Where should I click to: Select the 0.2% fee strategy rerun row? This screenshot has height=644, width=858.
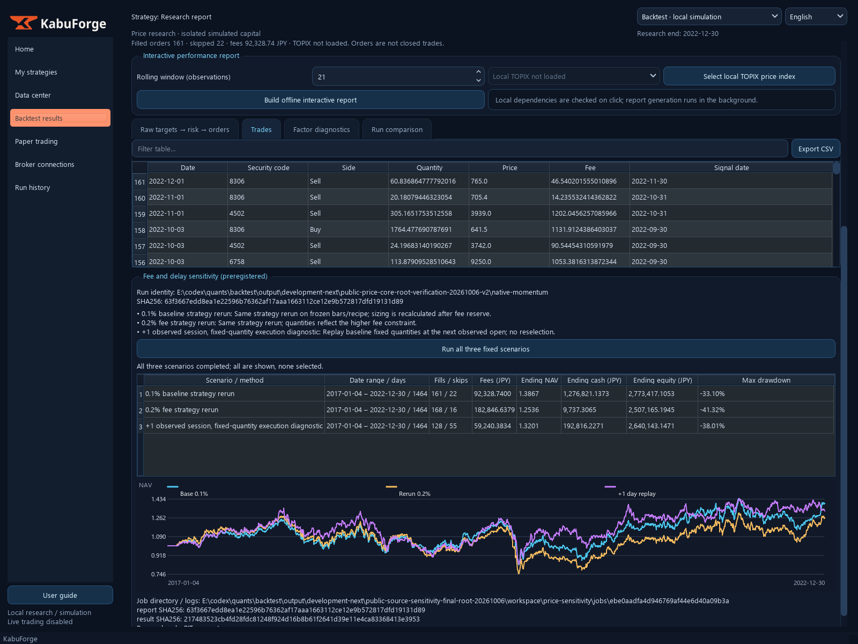(x=486, y=409)
